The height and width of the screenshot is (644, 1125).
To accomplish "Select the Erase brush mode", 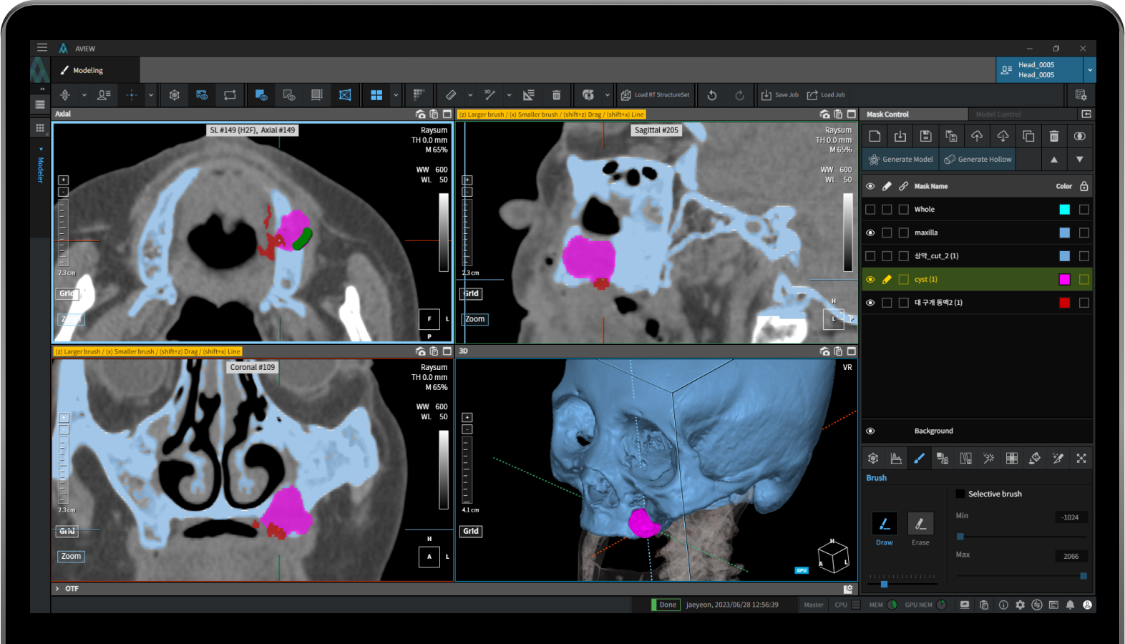I will [x=920, y=524].
